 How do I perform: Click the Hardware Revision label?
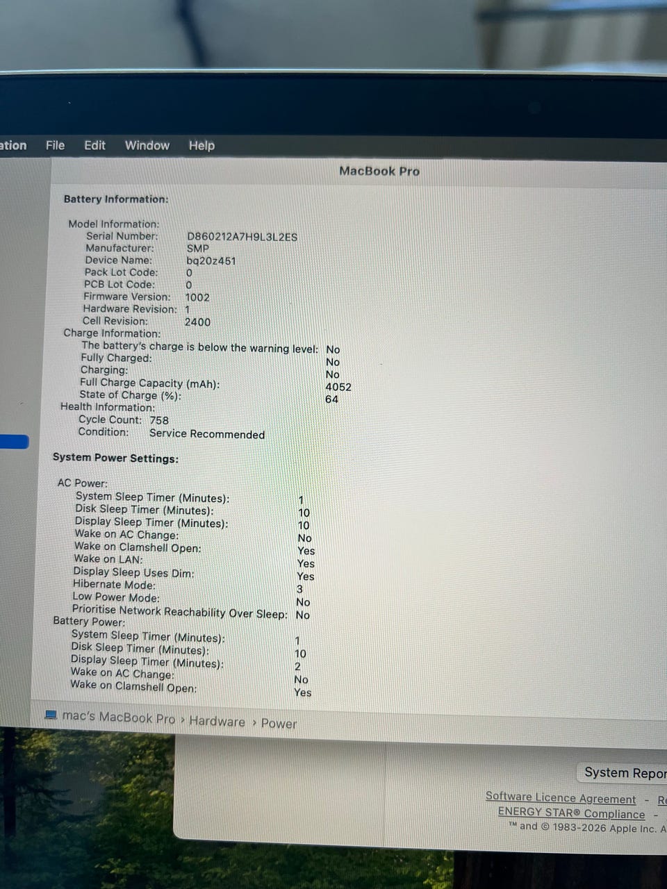[x=130, y=309]
